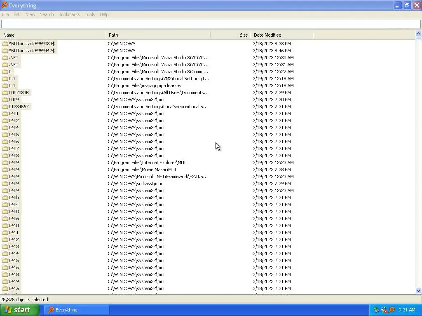Click green safely-remove tray icon
Screen dimensions: 422x316
click(x=376, y=310)
